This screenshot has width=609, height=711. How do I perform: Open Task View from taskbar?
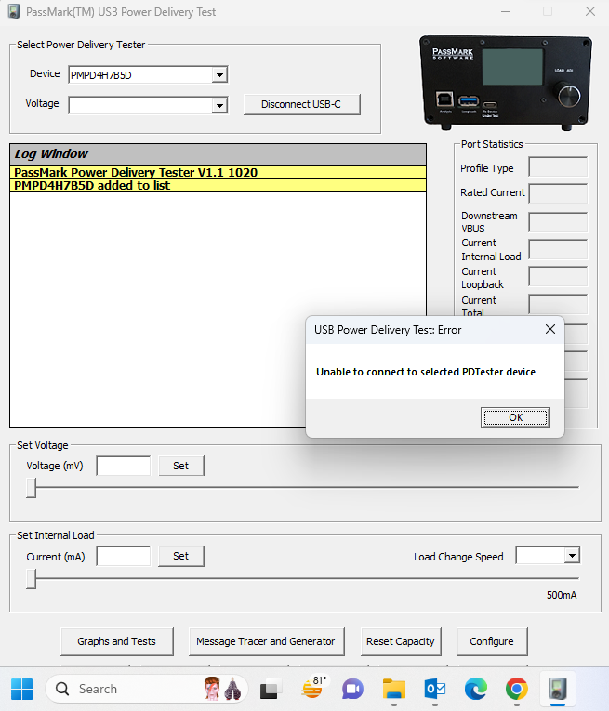270,690
